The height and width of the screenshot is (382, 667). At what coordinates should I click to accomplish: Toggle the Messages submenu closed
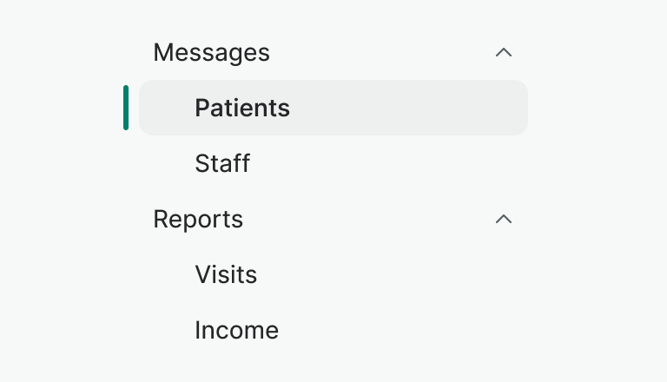pyautogui.click(x=504, y=52)
